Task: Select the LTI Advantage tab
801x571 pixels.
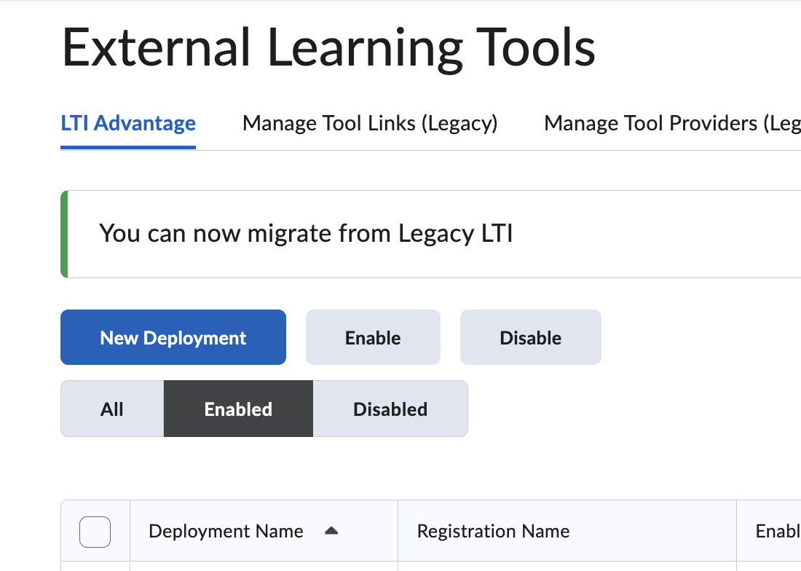Action: click(127, 123)
